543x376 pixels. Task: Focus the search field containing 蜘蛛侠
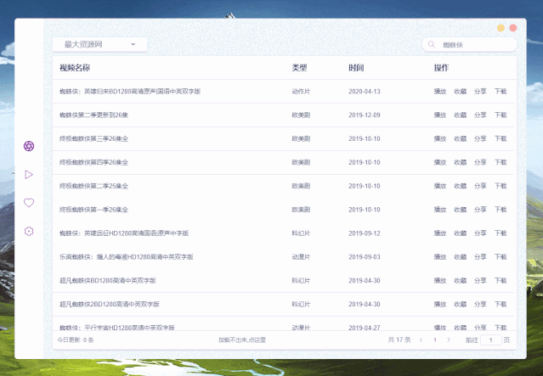(x=469, y=45)
